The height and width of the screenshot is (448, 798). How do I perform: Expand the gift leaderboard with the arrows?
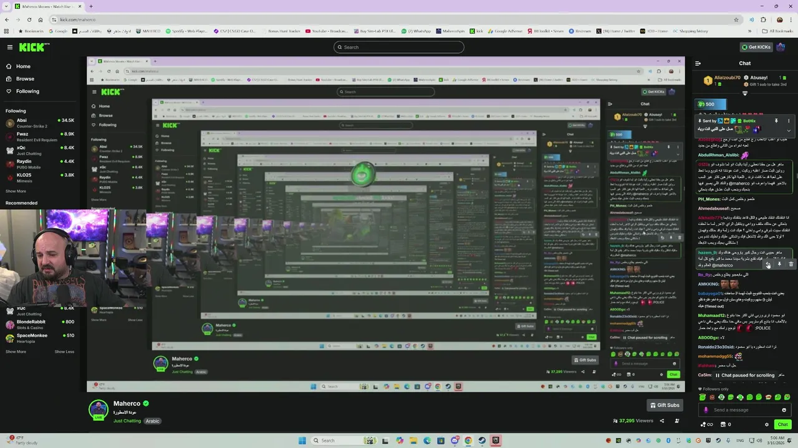click(744, 93)
